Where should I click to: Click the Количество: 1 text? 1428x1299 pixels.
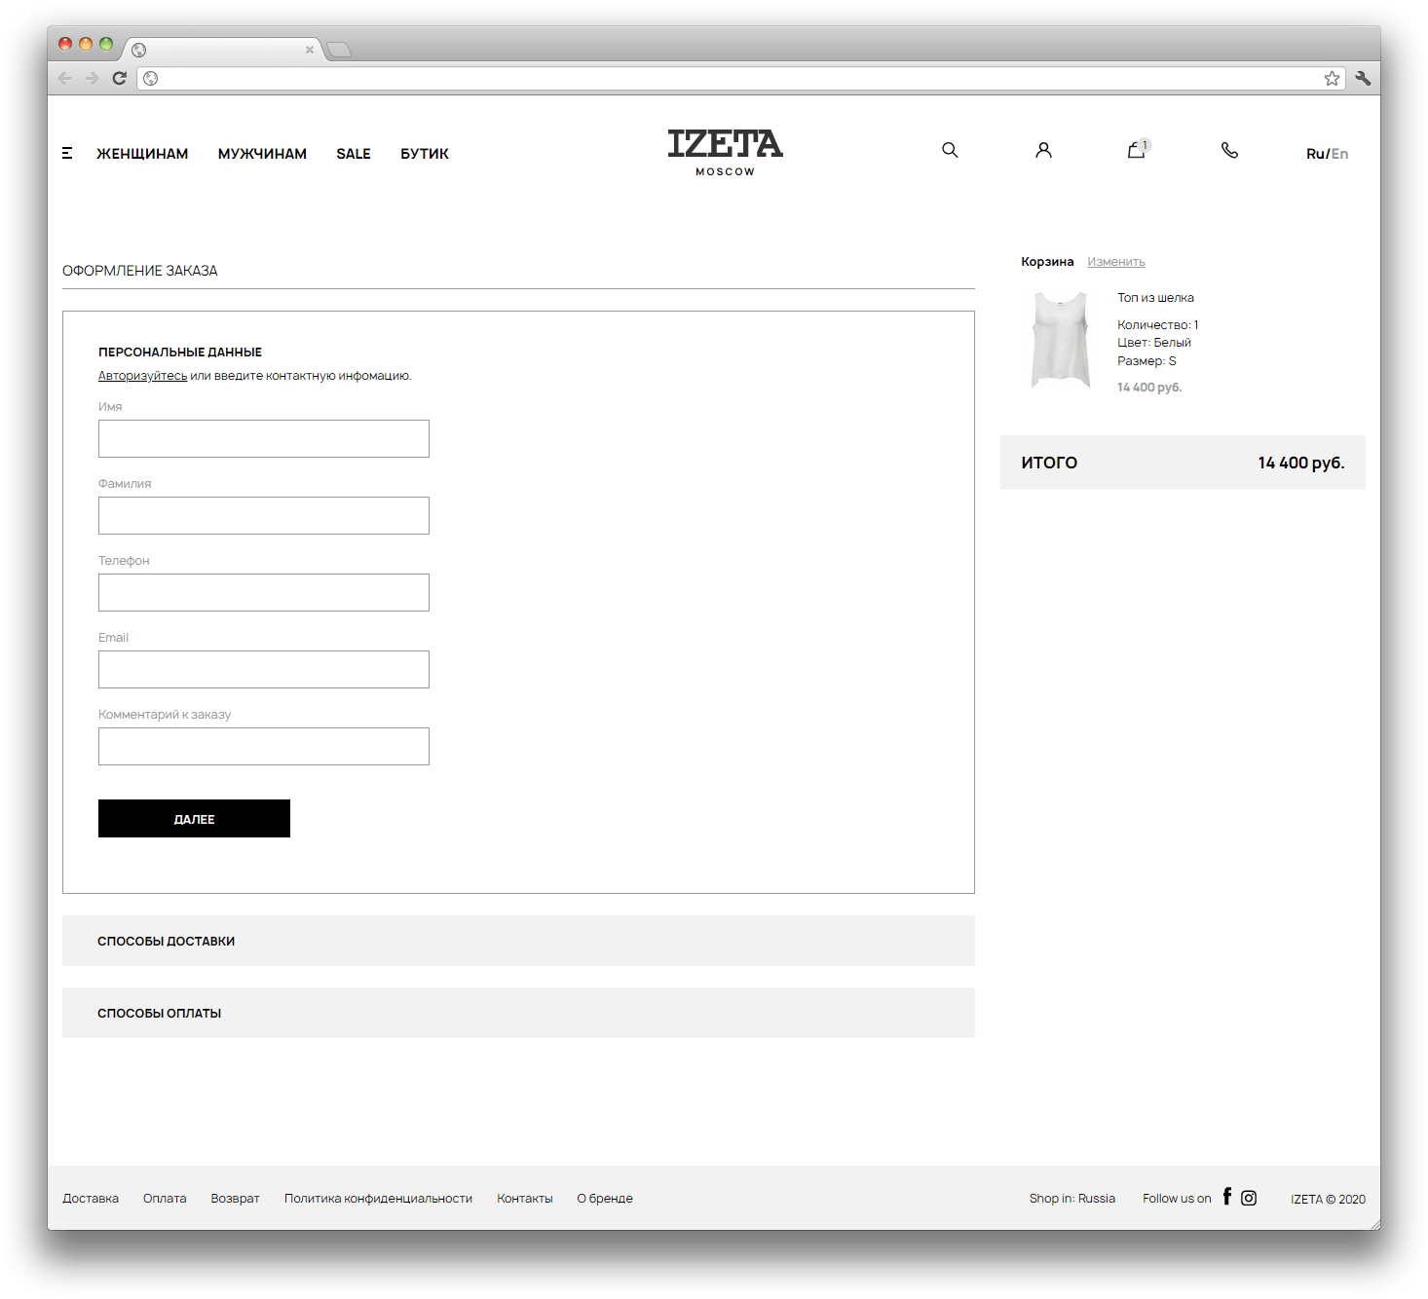point(1158,325)
